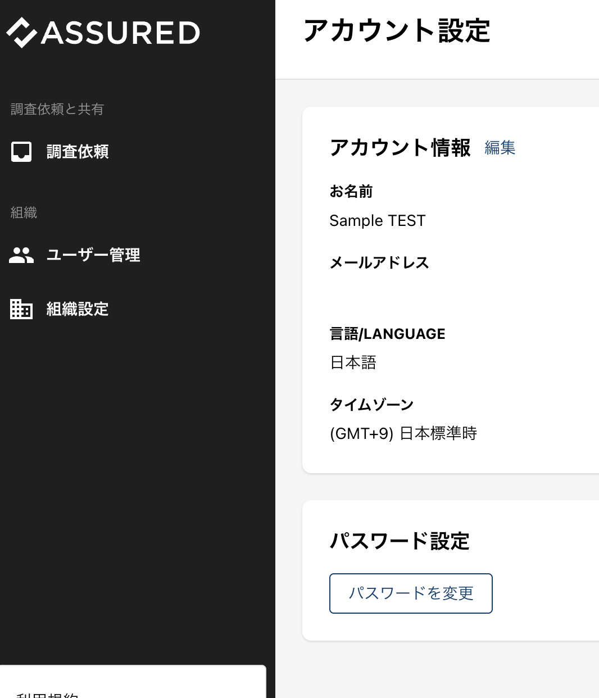Image resolution: width=599 pixels, height=698 pixels.
Task: Click the 編集 link for account info
Action: pos(500,148)
